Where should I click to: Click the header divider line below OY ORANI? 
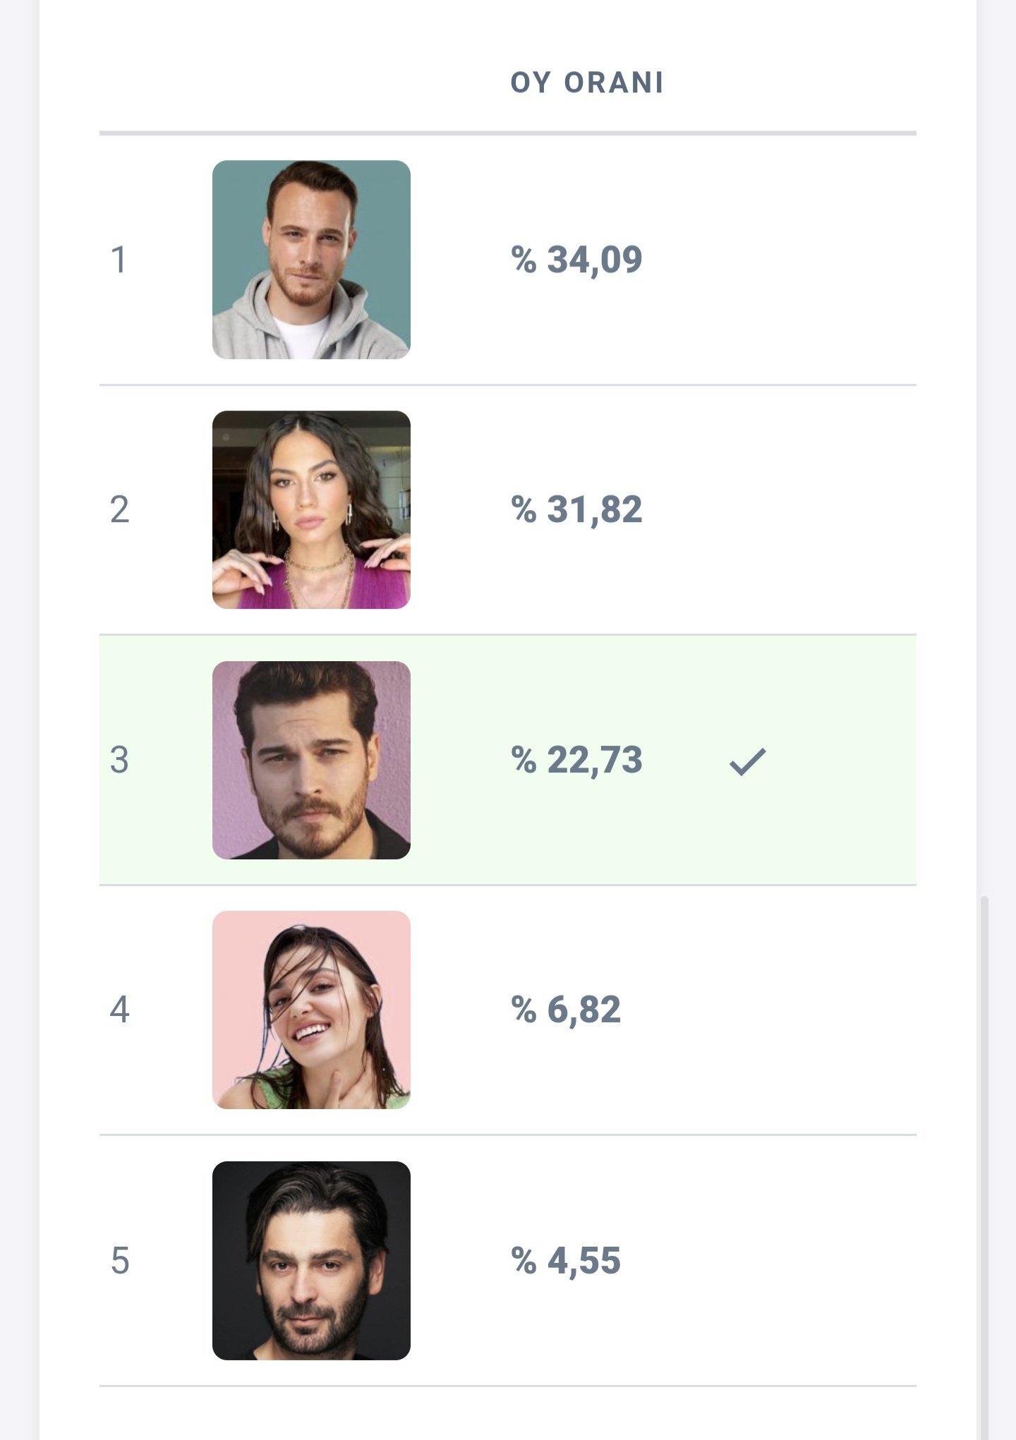508,133
